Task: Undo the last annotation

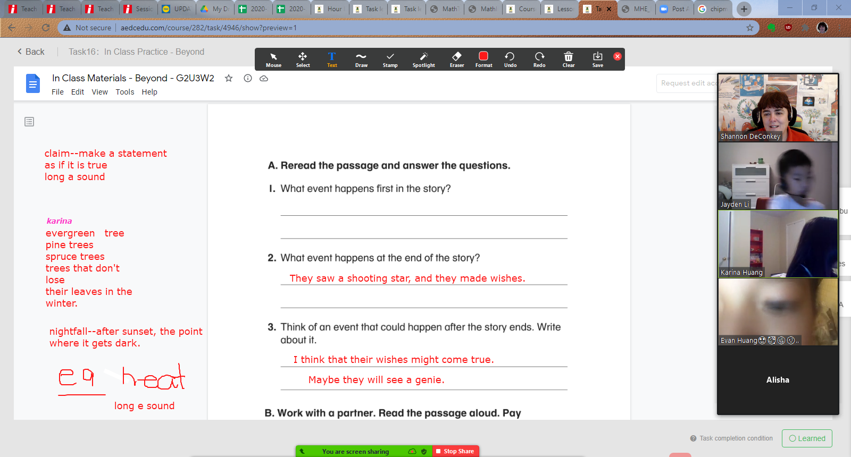Action: [x=510, y=60]
